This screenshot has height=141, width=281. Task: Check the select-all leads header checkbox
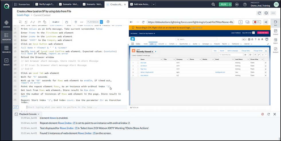138,59
